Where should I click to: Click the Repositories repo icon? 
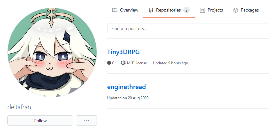(x=151, y=10)
